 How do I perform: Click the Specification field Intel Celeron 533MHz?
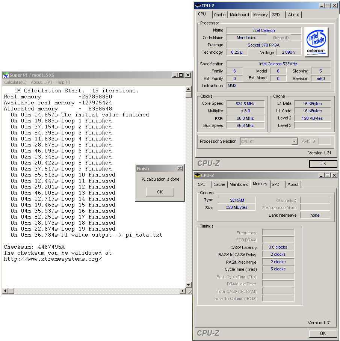tap(278, 64)
